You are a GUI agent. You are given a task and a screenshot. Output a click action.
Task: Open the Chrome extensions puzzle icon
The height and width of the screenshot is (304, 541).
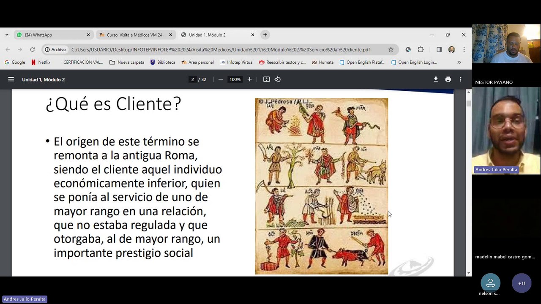pos(421,49)
